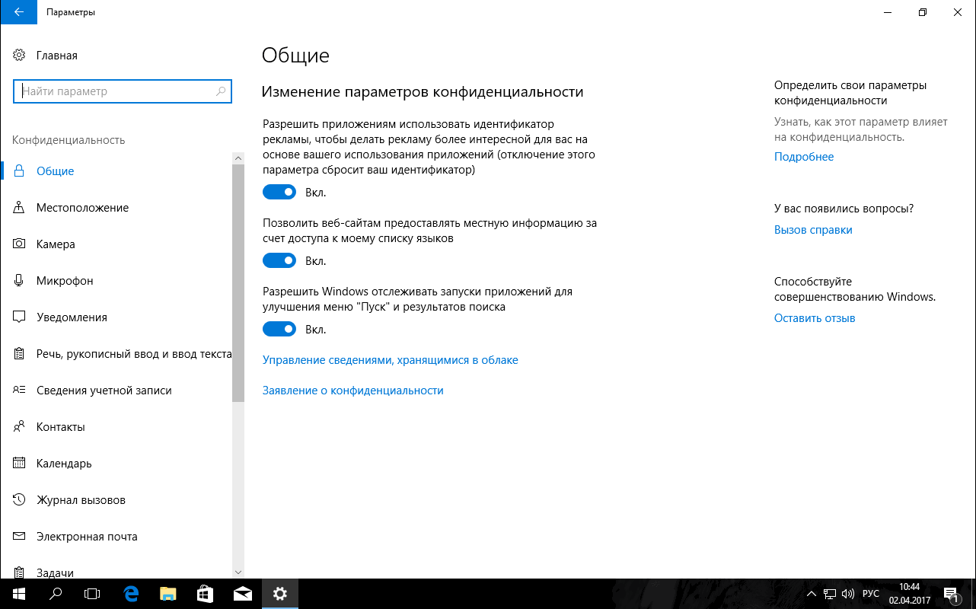Click the notification icon beside Уведомления

pyautogui.click(x=20, y=317)
